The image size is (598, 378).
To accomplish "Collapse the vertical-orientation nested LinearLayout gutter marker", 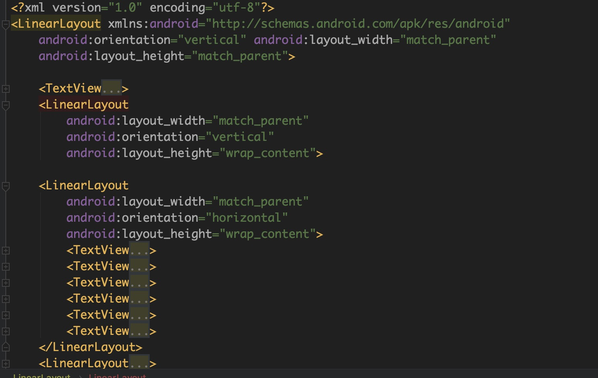I will click(x=6, y=105).
